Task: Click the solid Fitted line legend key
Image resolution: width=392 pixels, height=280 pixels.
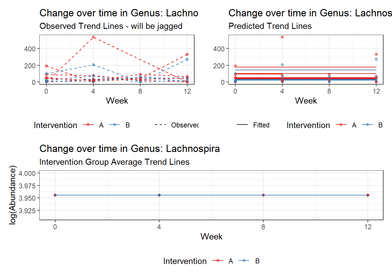Action: pyautogui.click(x=242, y=125)
